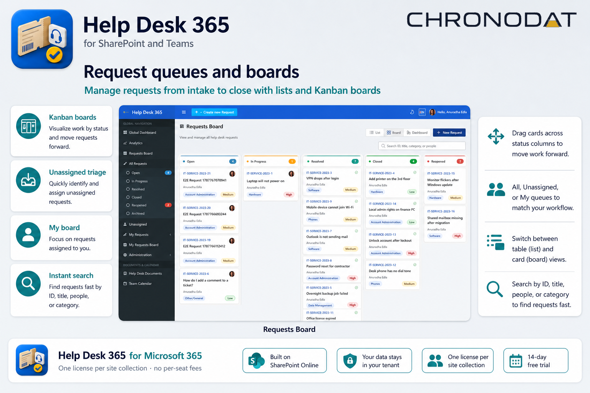590x393 pixels.
Task: Click the Help Desk Documents icon
Action: click(x=125, y=274)
